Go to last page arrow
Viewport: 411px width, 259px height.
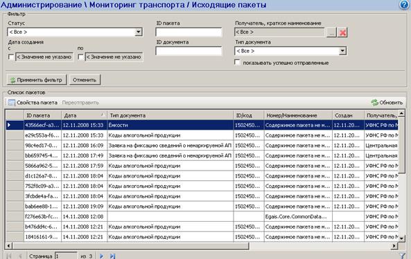click(x=112, y=256)
